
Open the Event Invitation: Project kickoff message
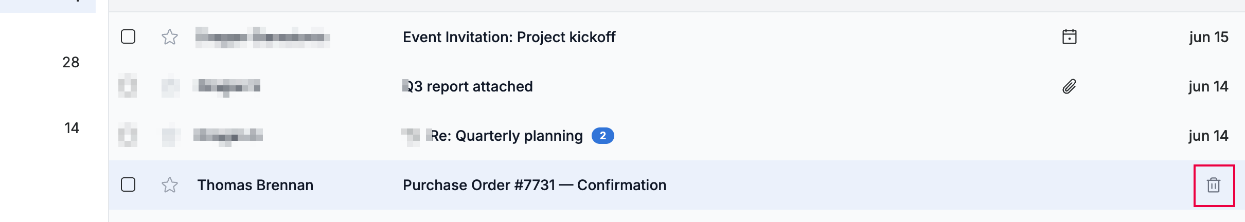[509, 37]
